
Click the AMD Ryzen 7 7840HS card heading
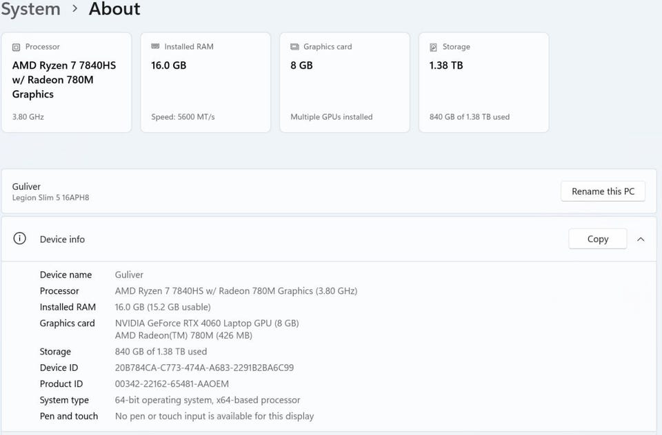(64, 80)
